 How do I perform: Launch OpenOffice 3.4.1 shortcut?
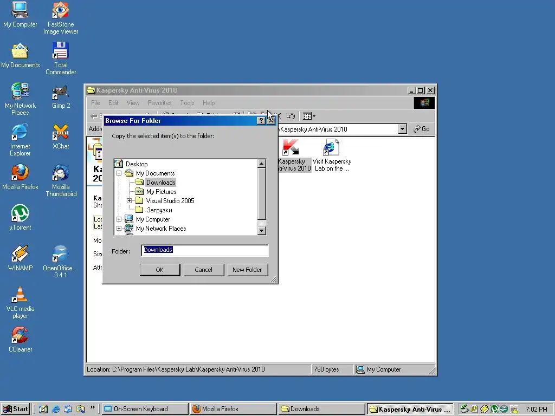tap(61, 262)
